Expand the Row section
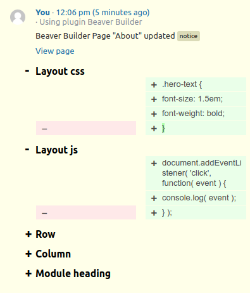The width and height of the screenshot is (250, 293). (x=28, y=234)
